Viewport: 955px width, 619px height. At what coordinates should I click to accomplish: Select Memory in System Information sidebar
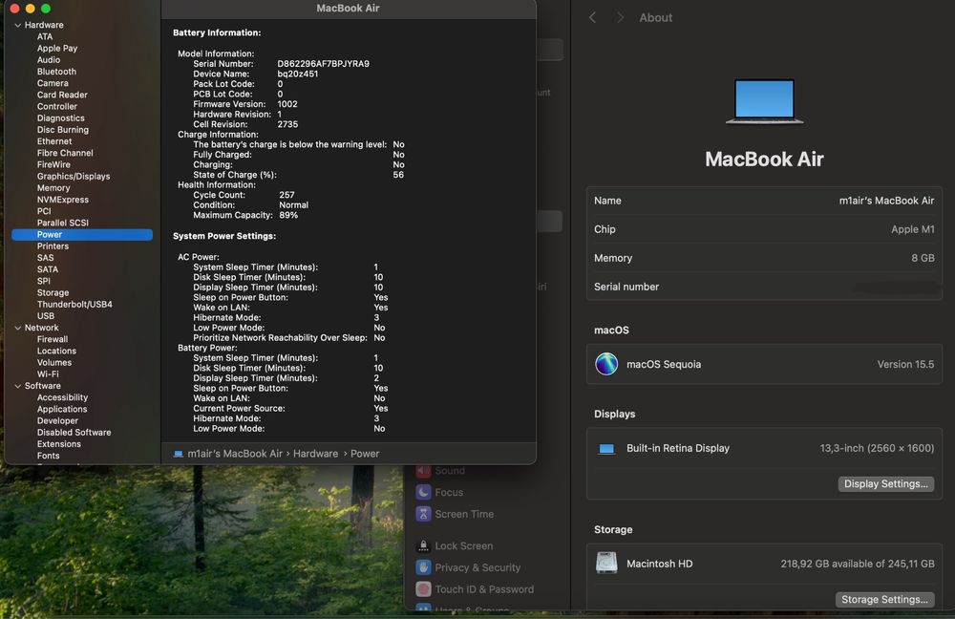[53, 187]
